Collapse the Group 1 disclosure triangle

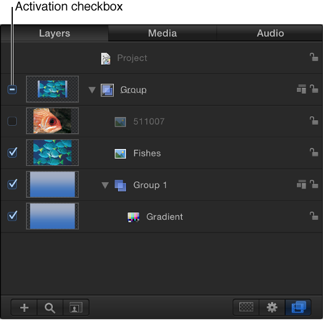105,185
